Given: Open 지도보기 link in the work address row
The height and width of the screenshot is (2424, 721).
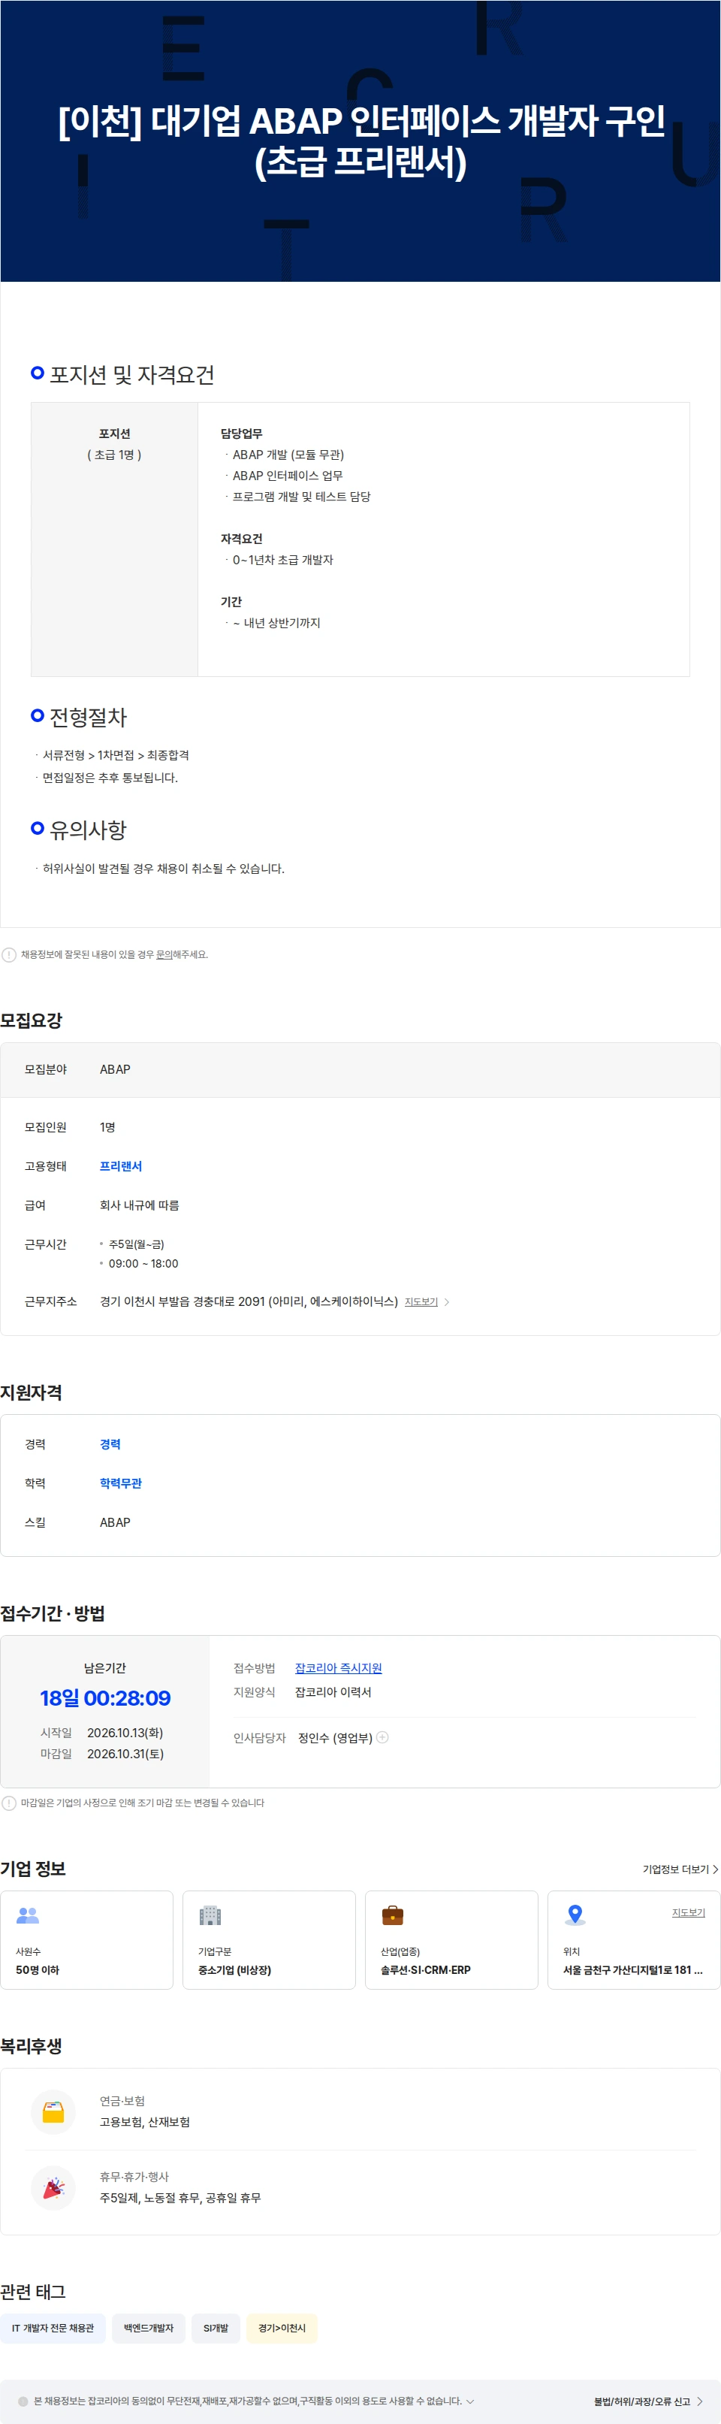Looking at the screenshot, I should point(421,1301).
